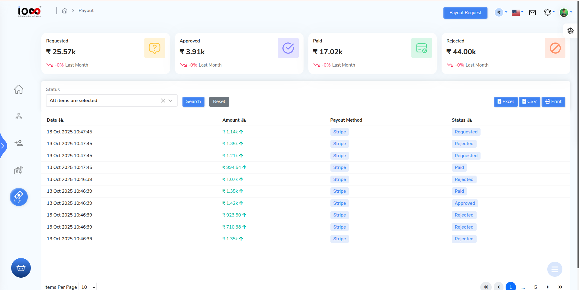Screen dimensions: 579x290
Task: Toggle sorting on the Date column
Action: pos(61,120)
